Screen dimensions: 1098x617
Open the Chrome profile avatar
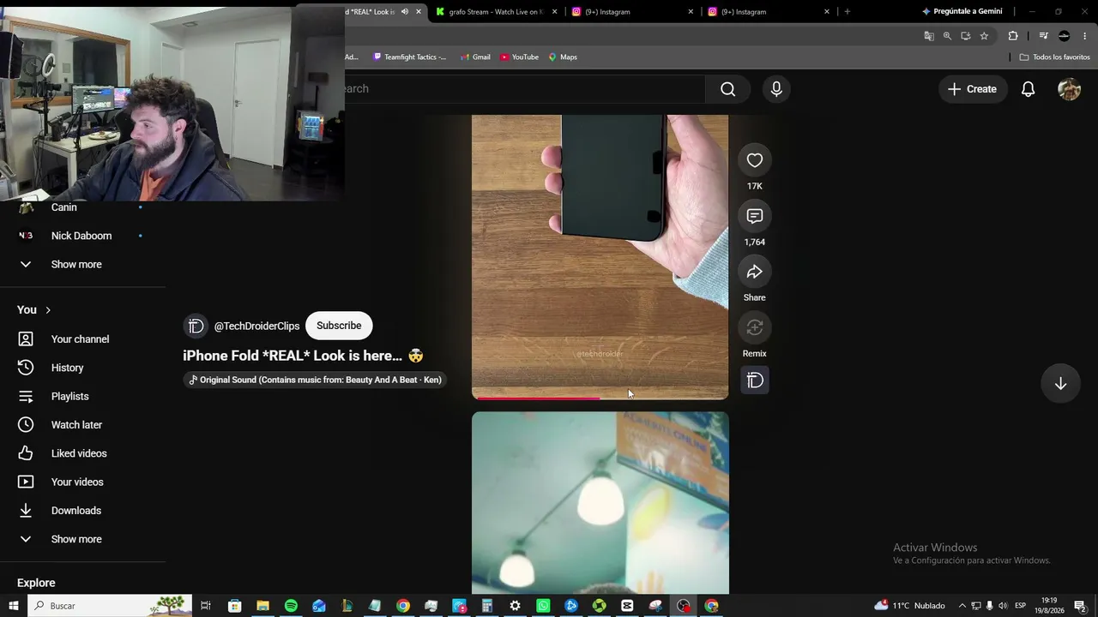(1065, 36)
